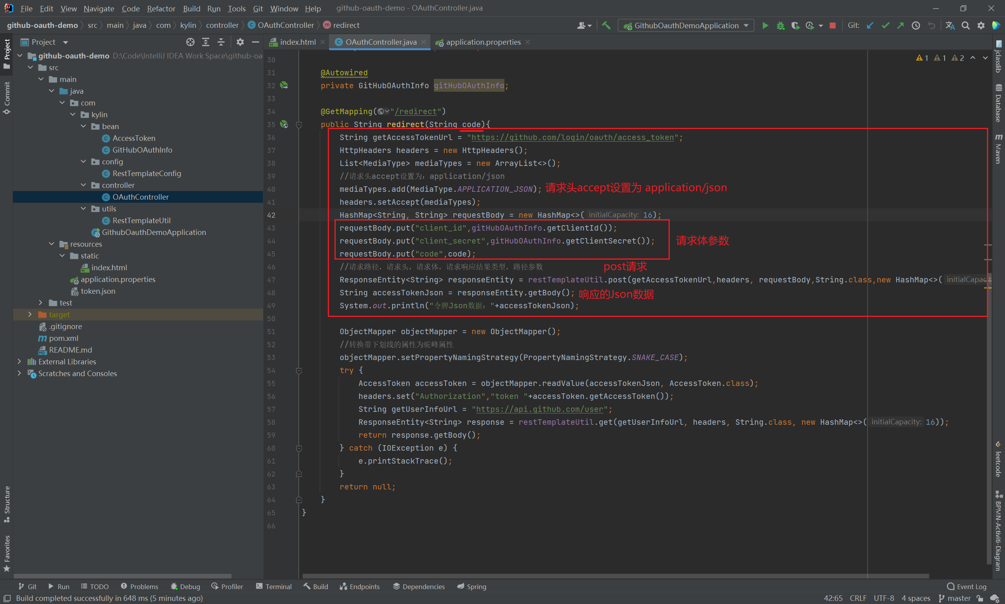
Task: Click the Select Opened File target icon
Action: tap(190, 42)
